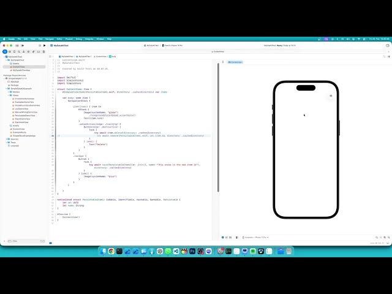Viewport: 392px width, 294px height.
Task: Open the Test navigator diamond icon
Action: 29,51
